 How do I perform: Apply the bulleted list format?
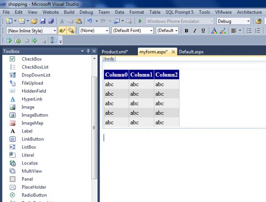249,31
